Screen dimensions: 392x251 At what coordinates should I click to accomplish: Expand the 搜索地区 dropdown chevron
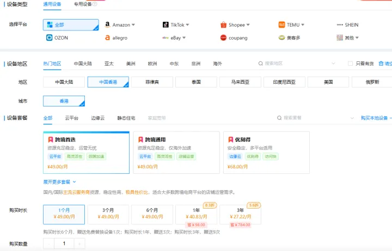click(333, 64)
